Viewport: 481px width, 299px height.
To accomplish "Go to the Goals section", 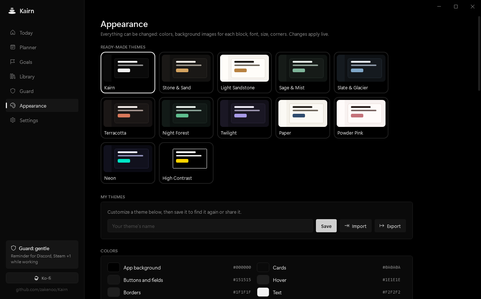I will [42, 62].
